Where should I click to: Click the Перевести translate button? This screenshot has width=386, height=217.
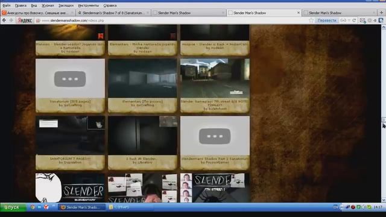click(327, 20)
